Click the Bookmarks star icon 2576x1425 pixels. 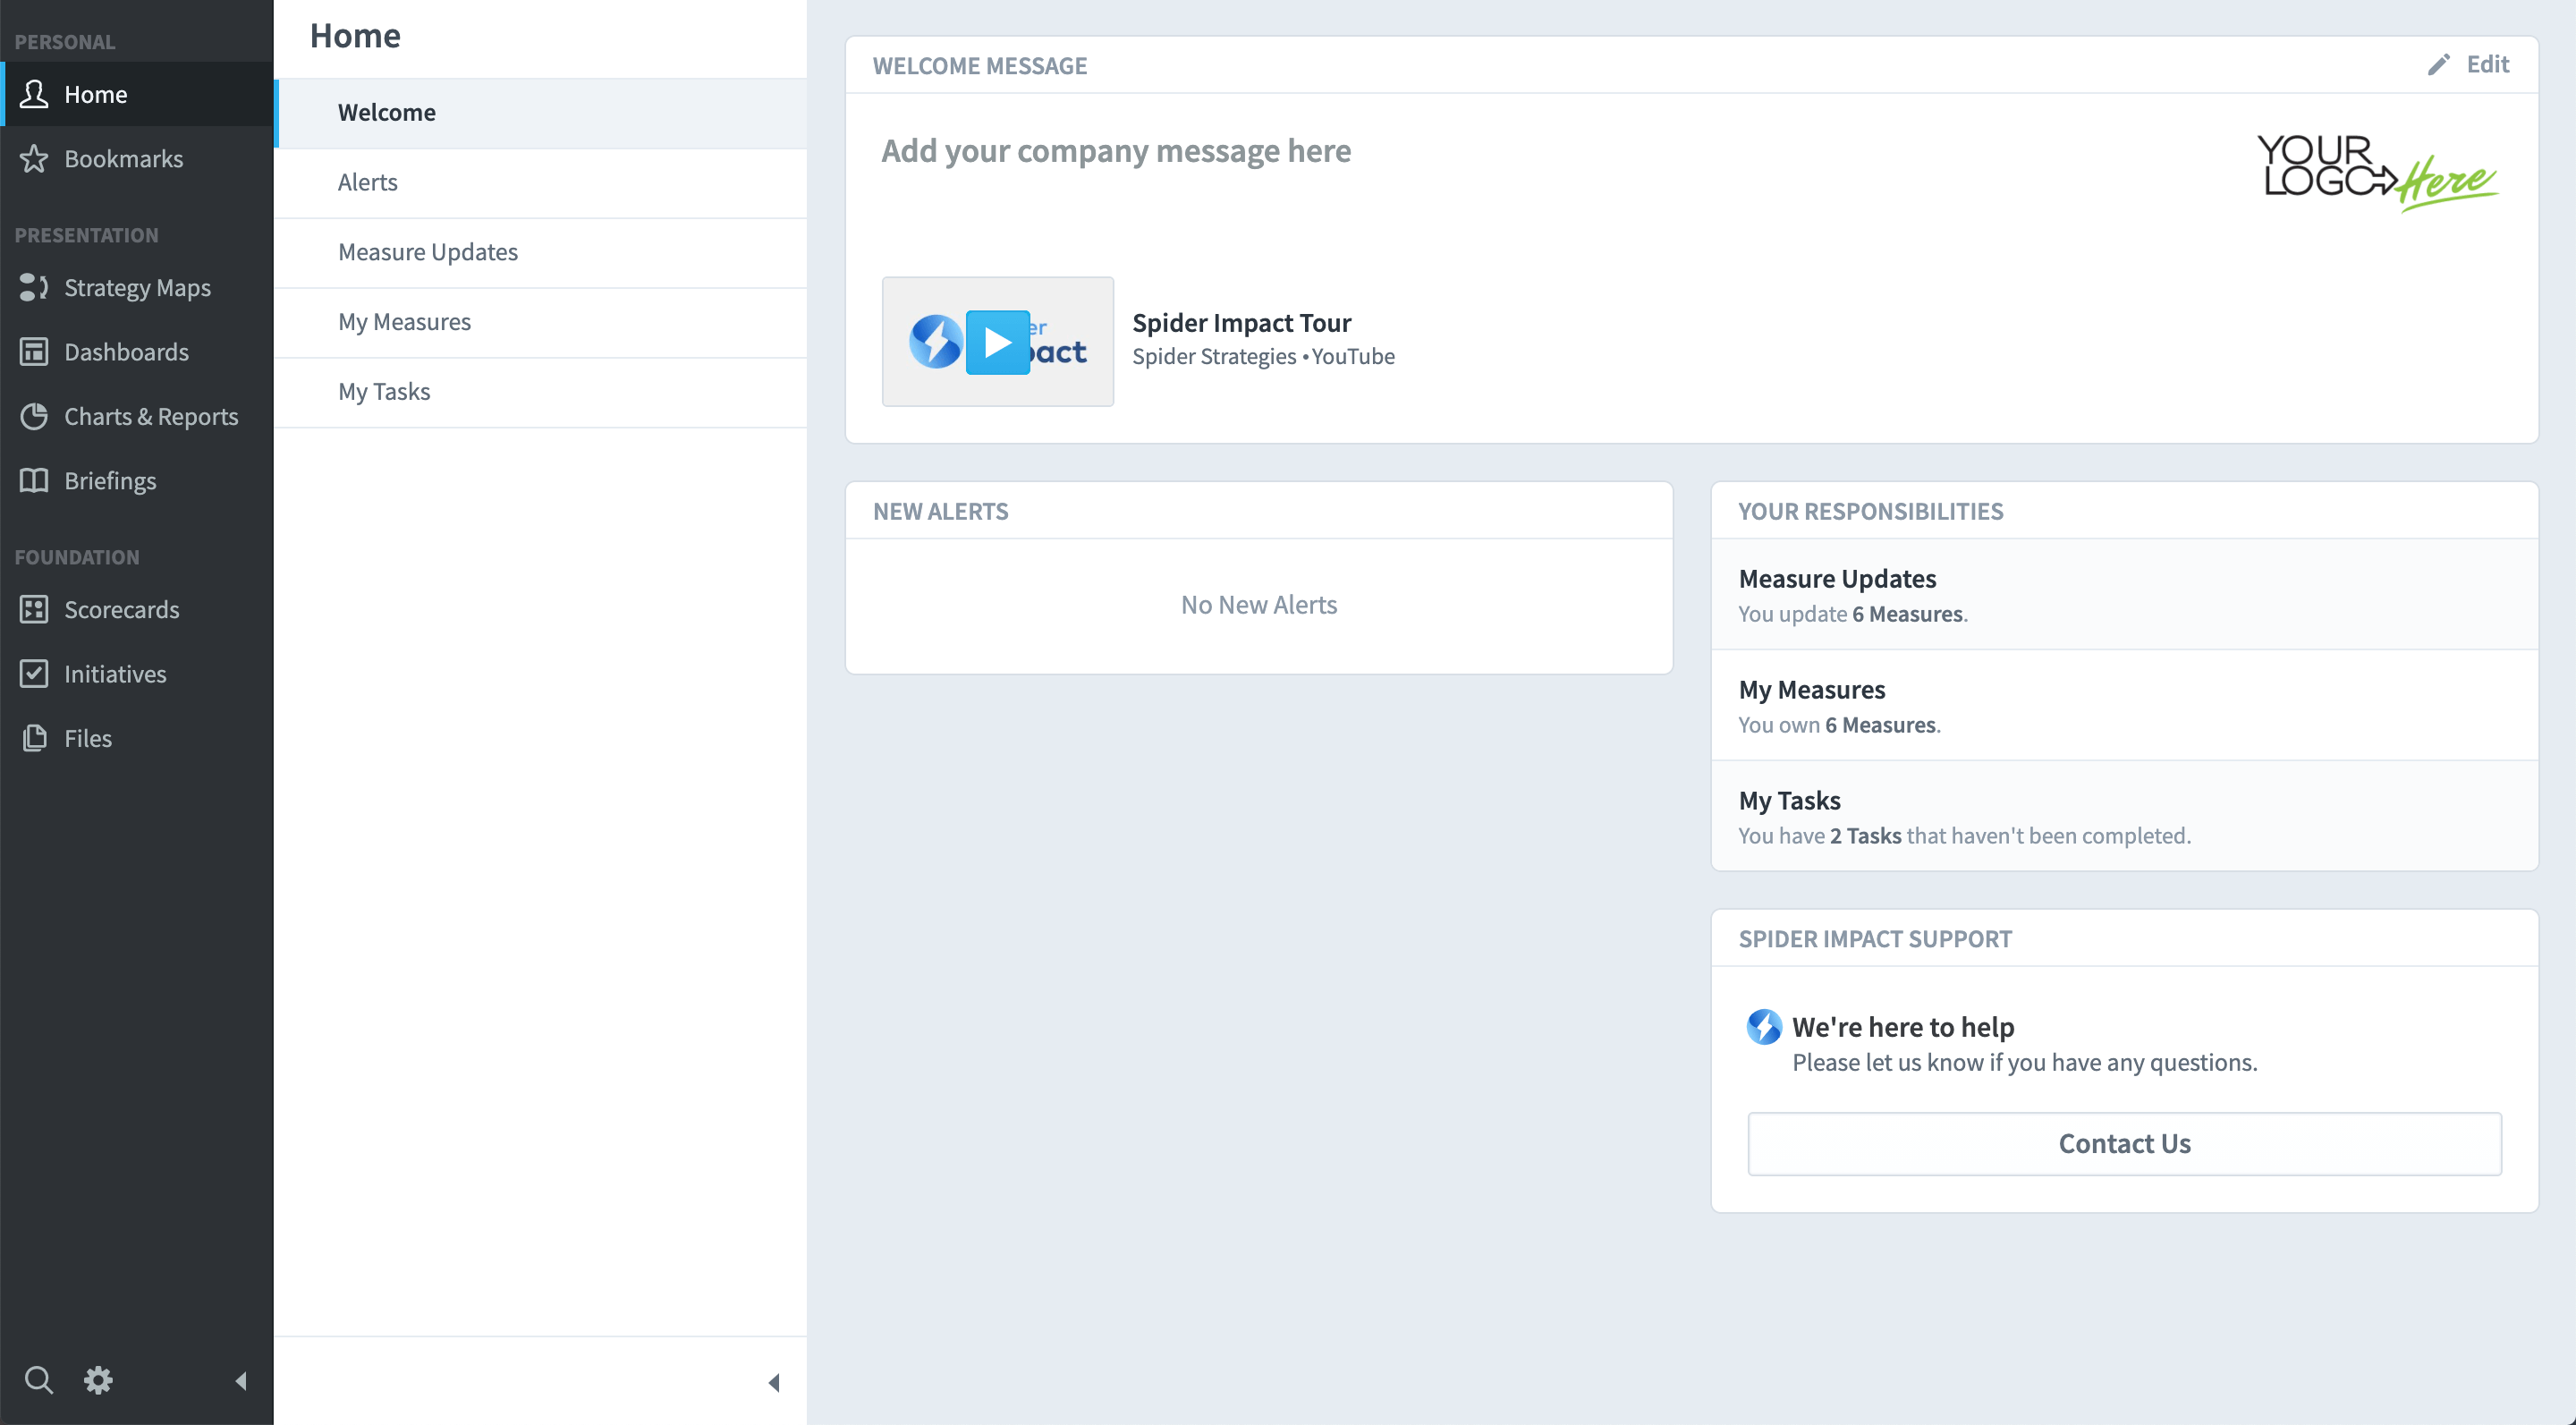click(34, 158)
